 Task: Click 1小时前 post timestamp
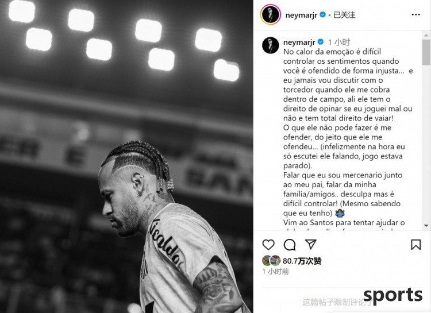click(275, 272)
